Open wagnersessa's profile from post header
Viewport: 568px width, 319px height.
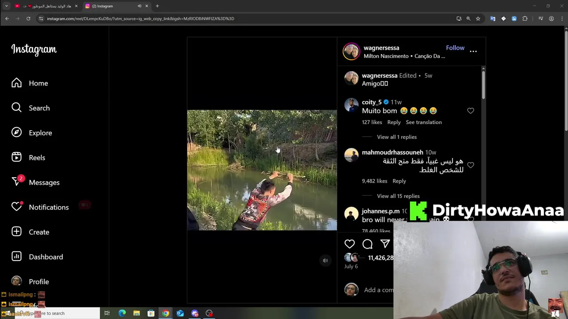[x=381, y=48]
